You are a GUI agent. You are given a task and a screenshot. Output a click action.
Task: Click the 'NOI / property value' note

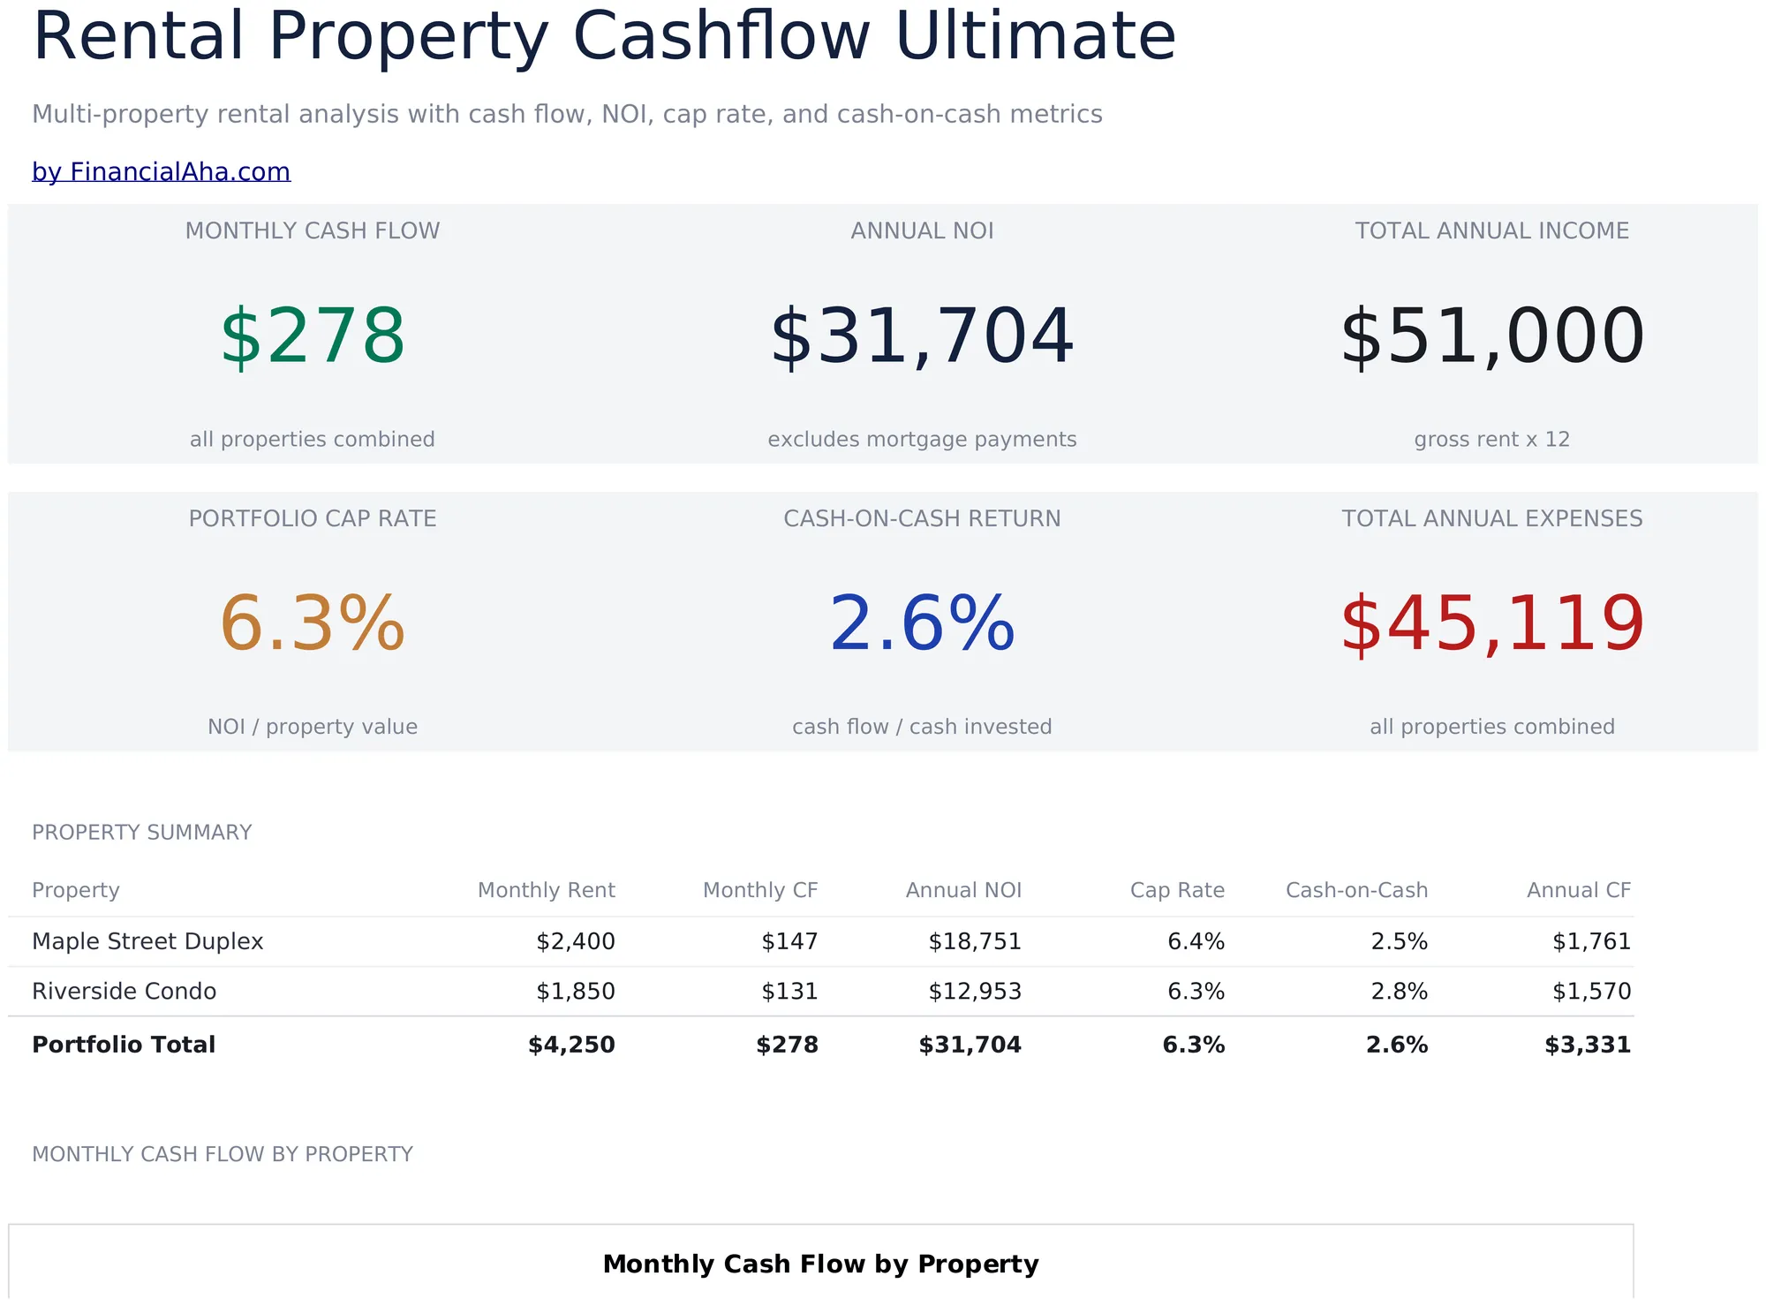pos(313,727)
